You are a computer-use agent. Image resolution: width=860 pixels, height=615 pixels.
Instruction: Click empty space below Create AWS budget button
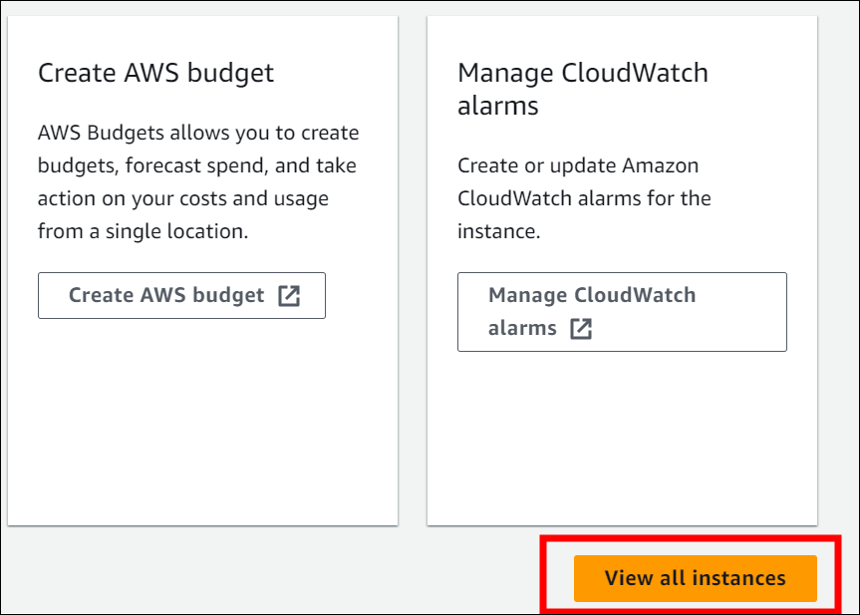click(199, 419)
